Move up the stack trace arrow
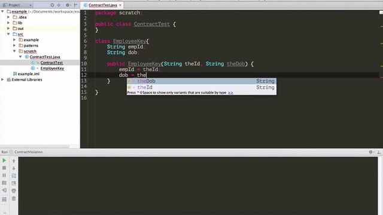383x215 pixels. (x=14, y=161)
